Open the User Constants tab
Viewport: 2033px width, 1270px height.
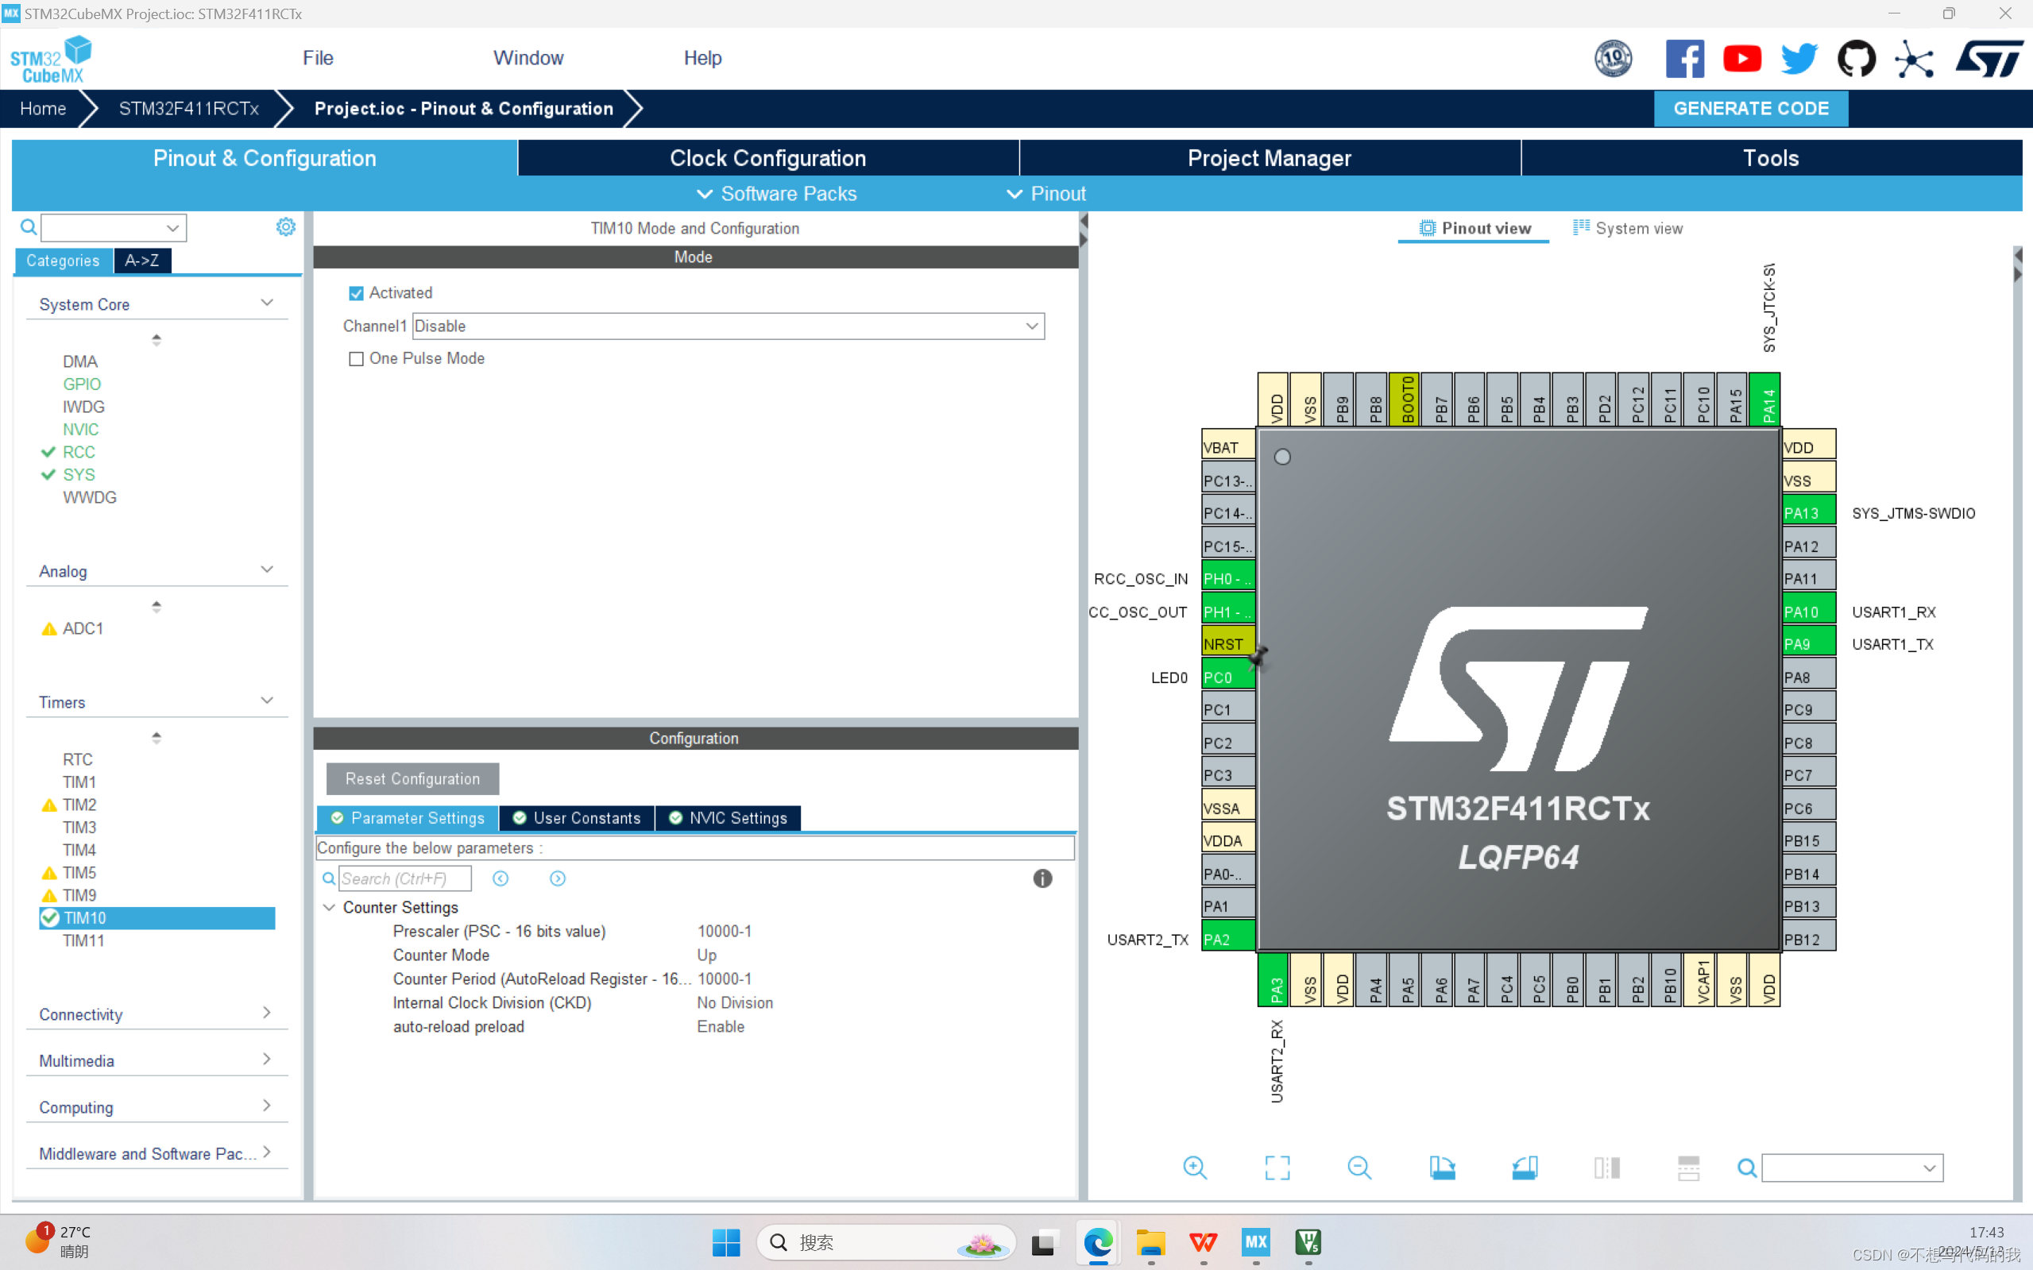[x=576, y=818]
